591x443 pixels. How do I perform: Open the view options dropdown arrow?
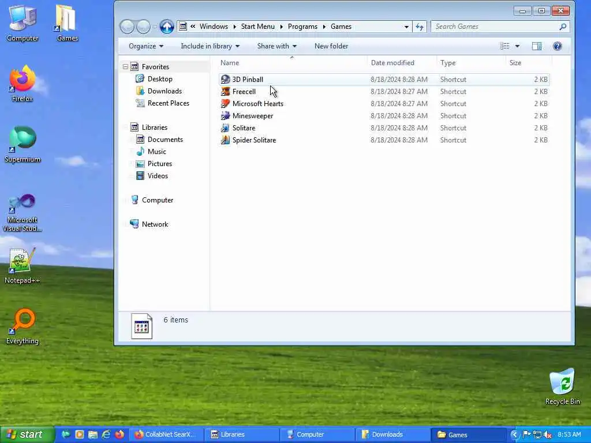tap(517, 46)
